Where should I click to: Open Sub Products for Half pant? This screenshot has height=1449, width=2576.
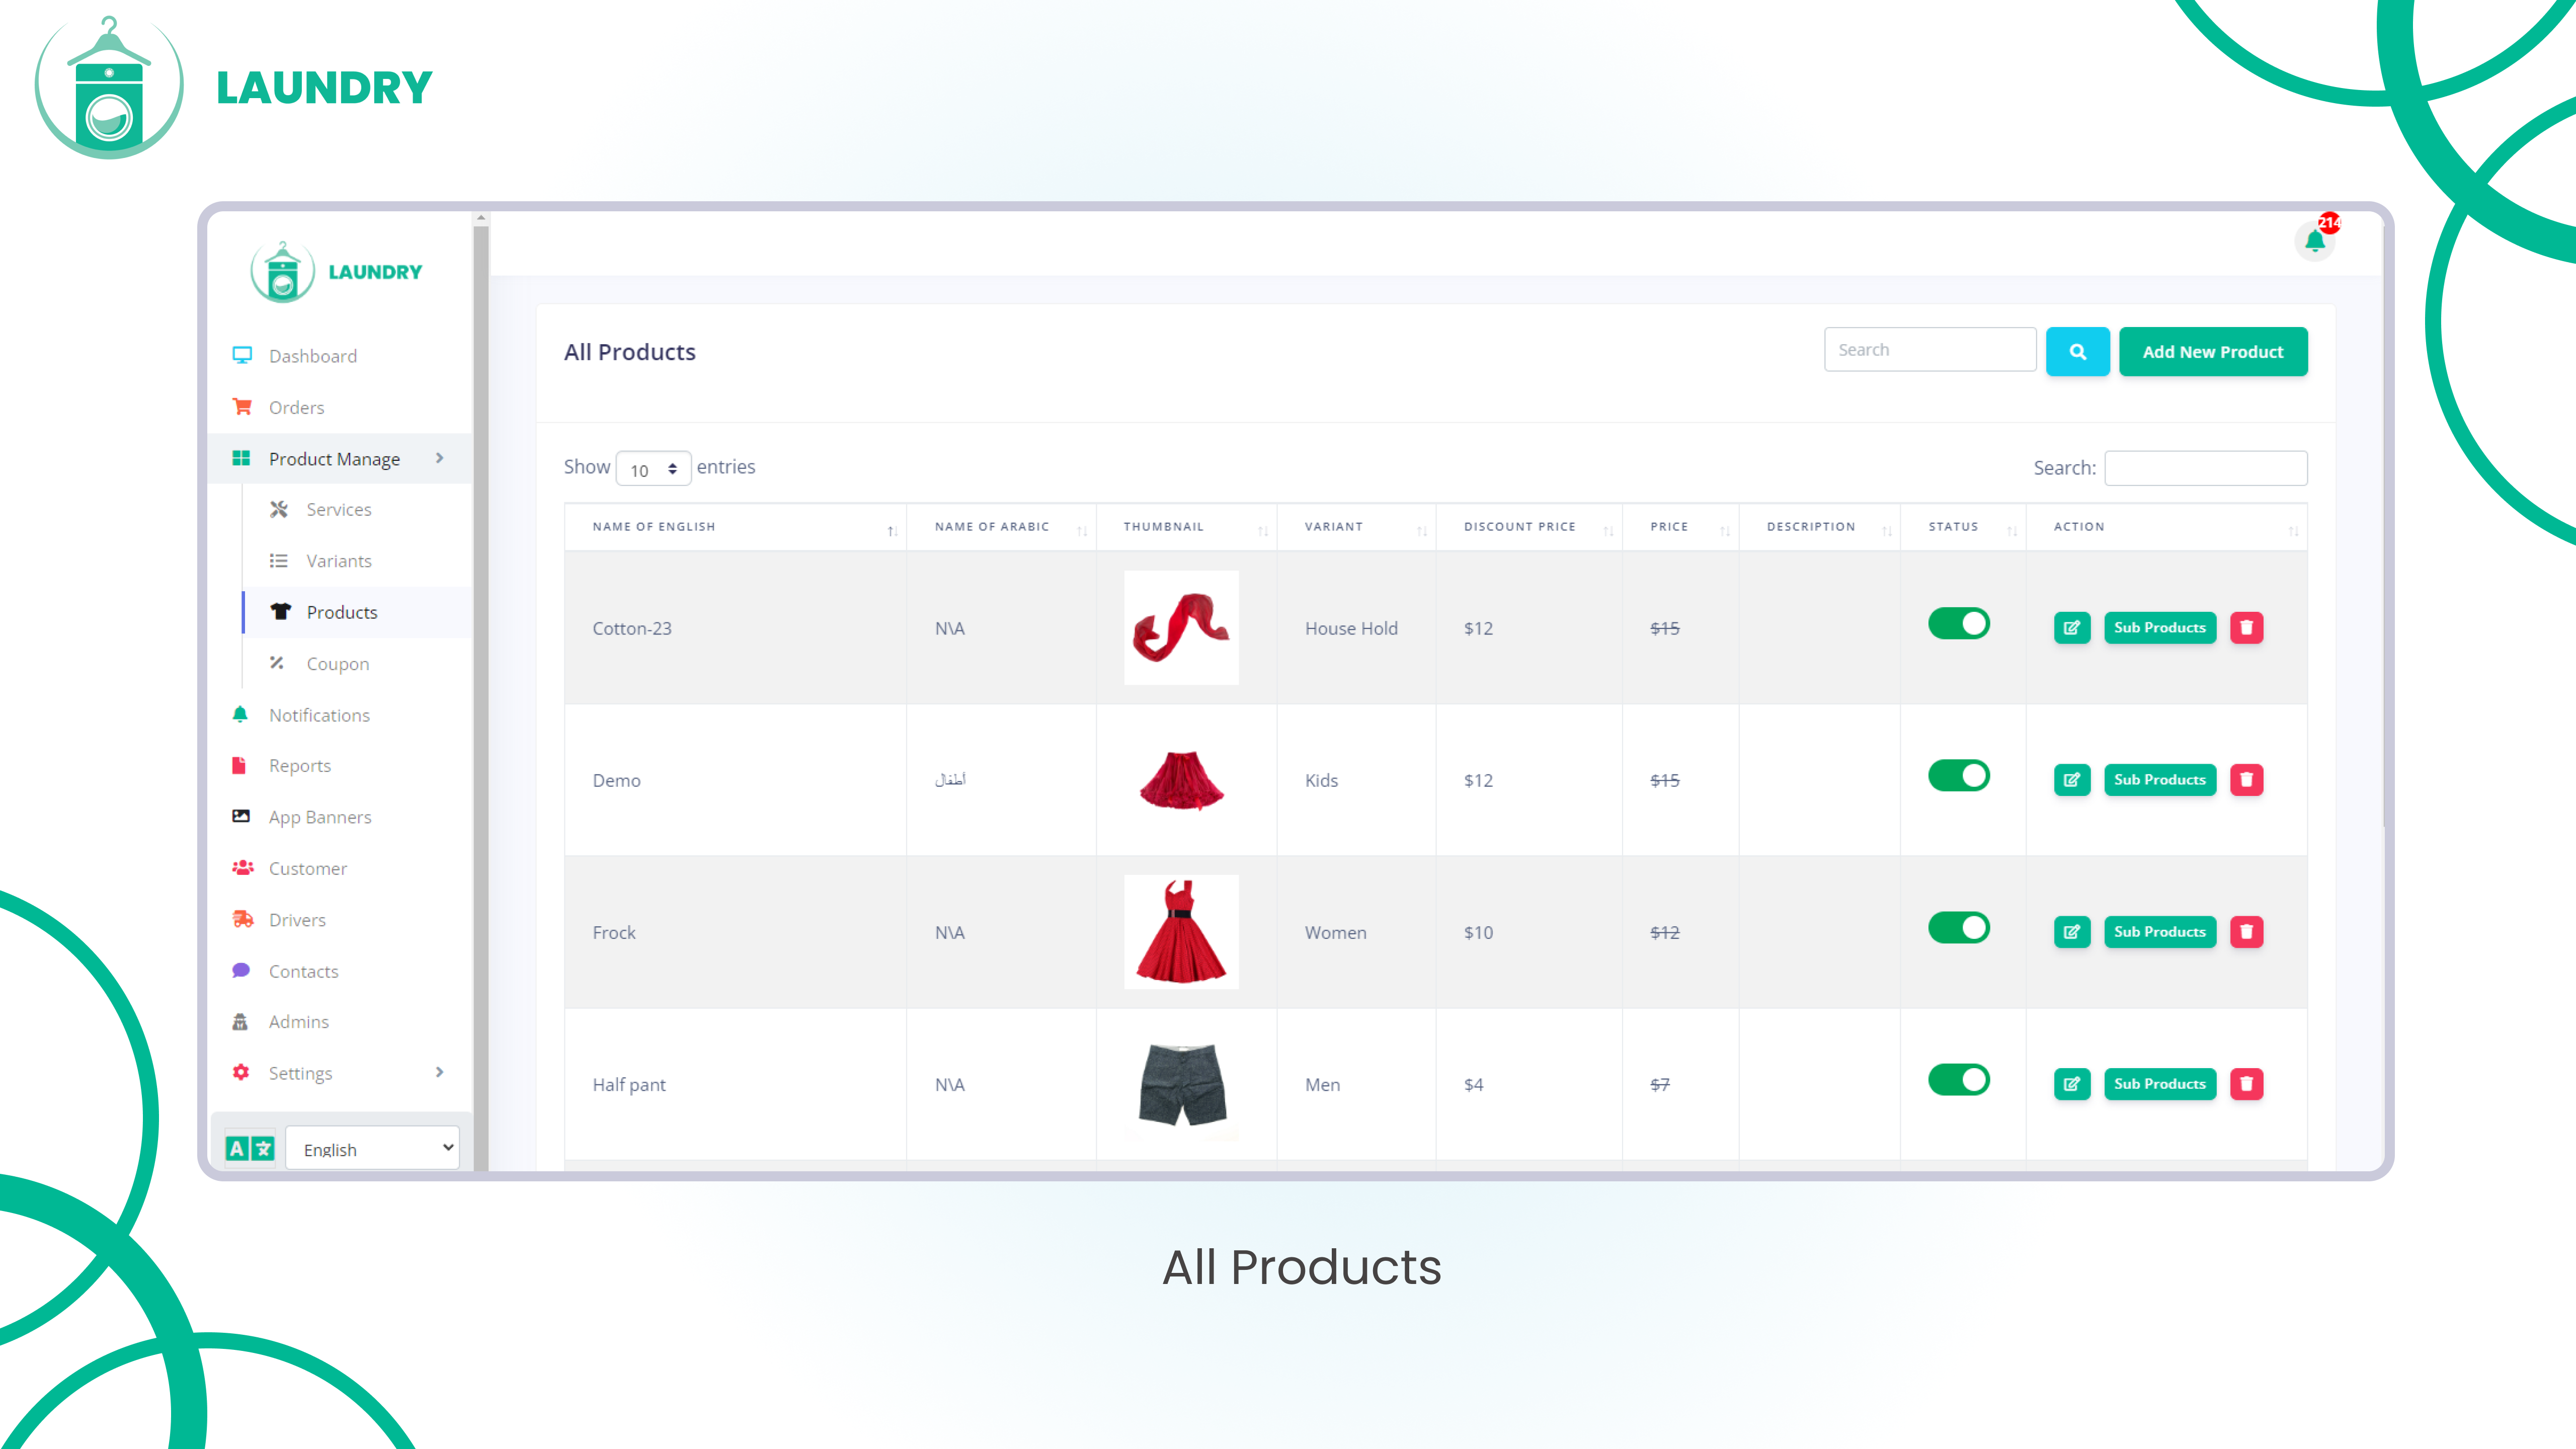pos(2159,1084)
